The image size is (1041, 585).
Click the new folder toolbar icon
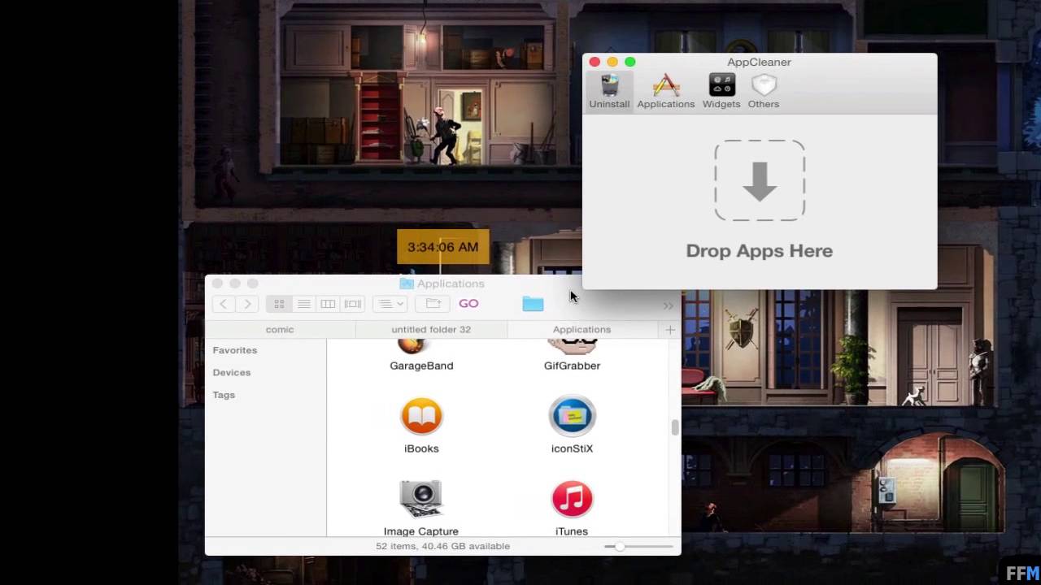[433, 304]
